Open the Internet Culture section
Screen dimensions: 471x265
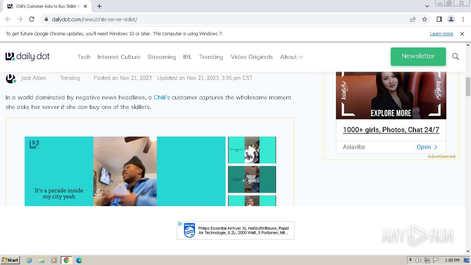(x=119, y=57)
